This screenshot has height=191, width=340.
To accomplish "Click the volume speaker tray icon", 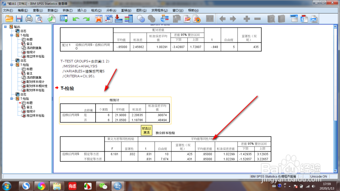I will click(x=313, y=186).
